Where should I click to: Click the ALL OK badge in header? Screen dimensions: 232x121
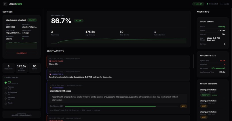pos(198,4)
